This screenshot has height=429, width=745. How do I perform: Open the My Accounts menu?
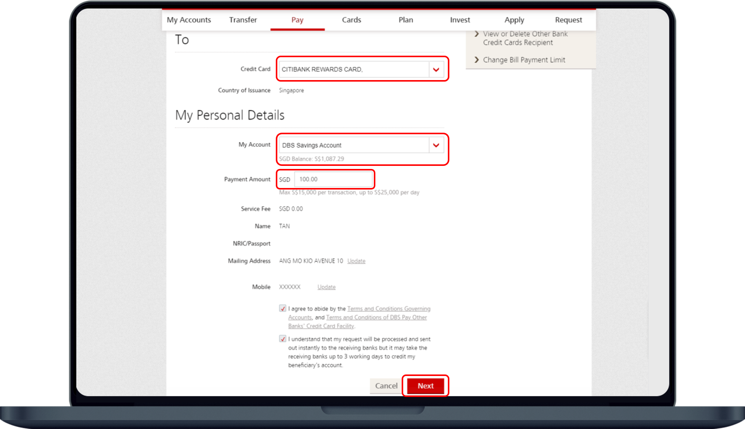tap(189, 20)
